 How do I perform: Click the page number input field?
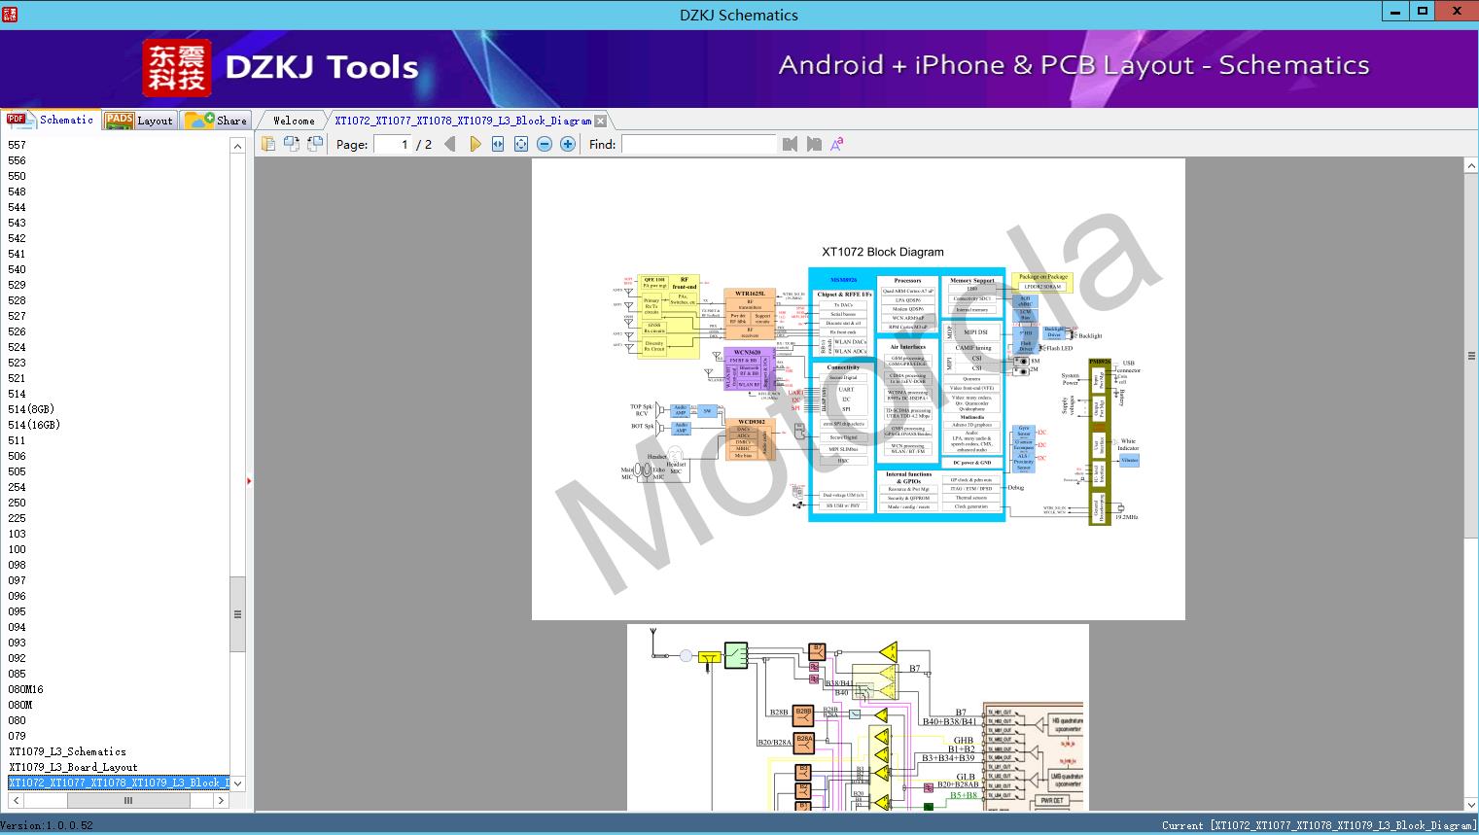393,144
